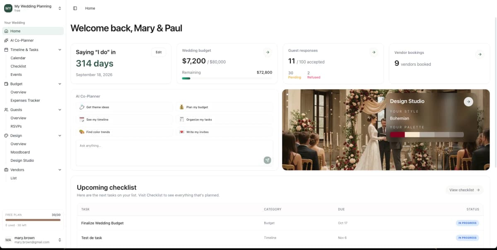Screen dimensions: 497x250
Task: Open the Guest responses card arrow
Action: click(x=374, y=52)
